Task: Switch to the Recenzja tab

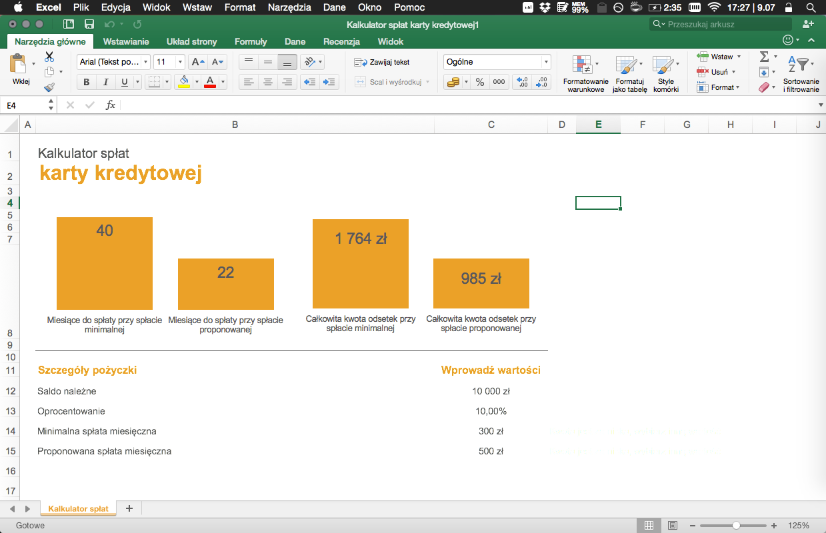Action: (x=341, y=41)
